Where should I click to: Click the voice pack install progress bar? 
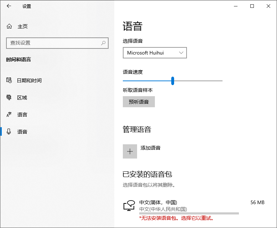(x=189, y=213)
